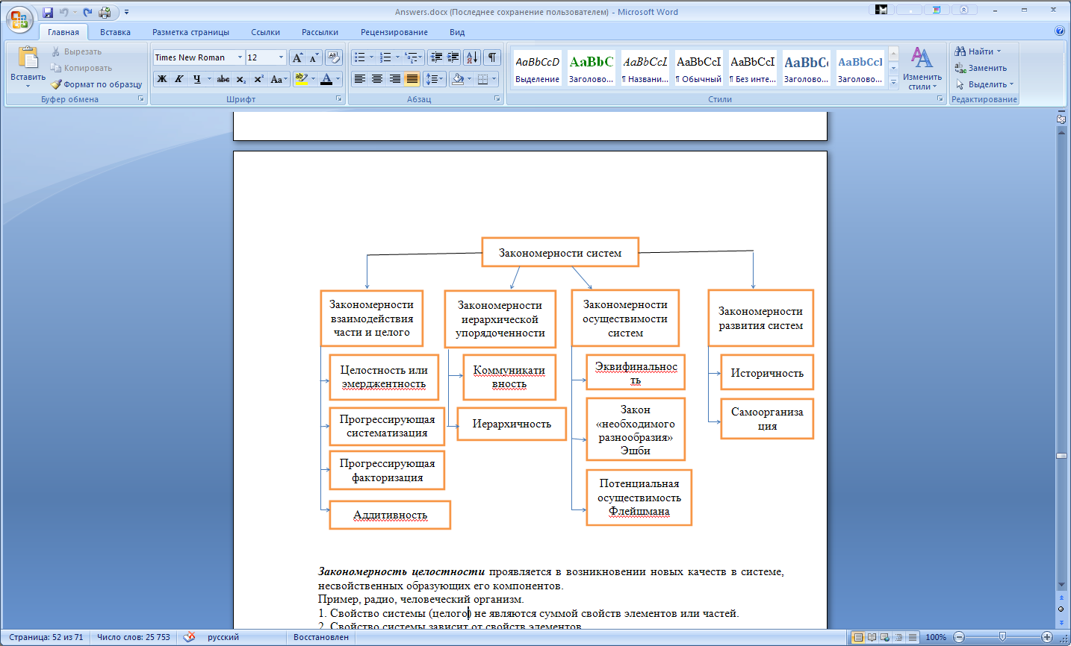
Task: Apply the Выделение style
Action: click(x=538, y=69)
